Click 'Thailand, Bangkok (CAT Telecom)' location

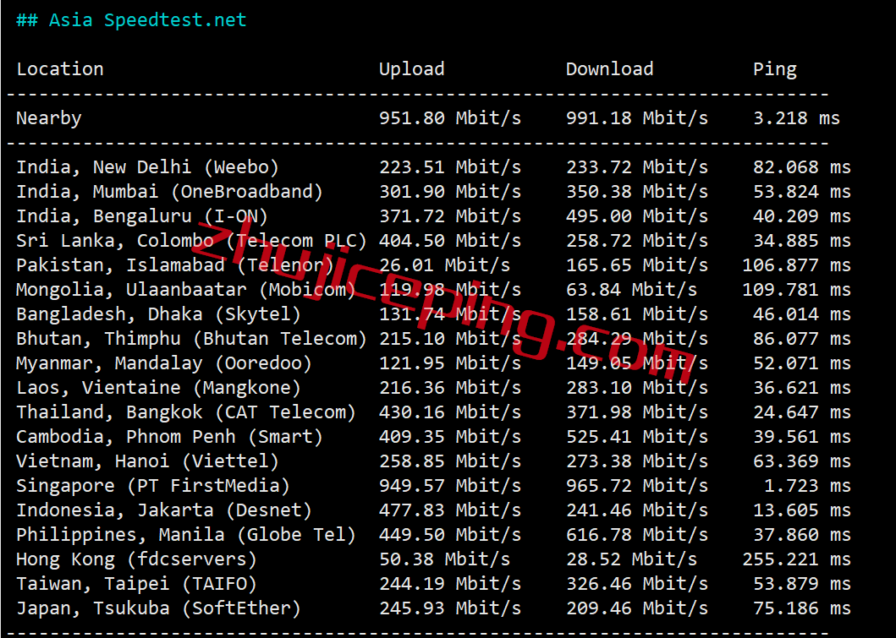(x=185, y=412)
